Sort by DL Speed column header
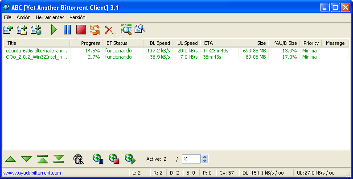 click(158, 43)
